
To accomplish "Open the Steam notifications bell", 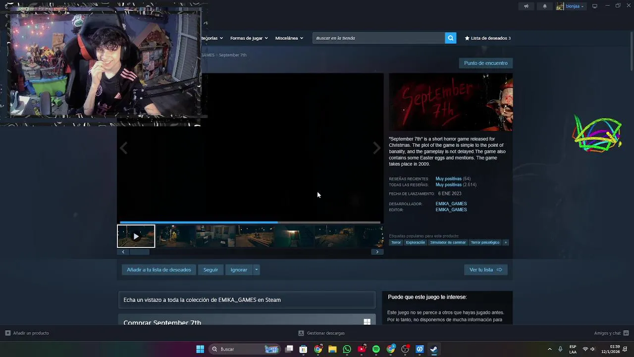I will [545, 6].
